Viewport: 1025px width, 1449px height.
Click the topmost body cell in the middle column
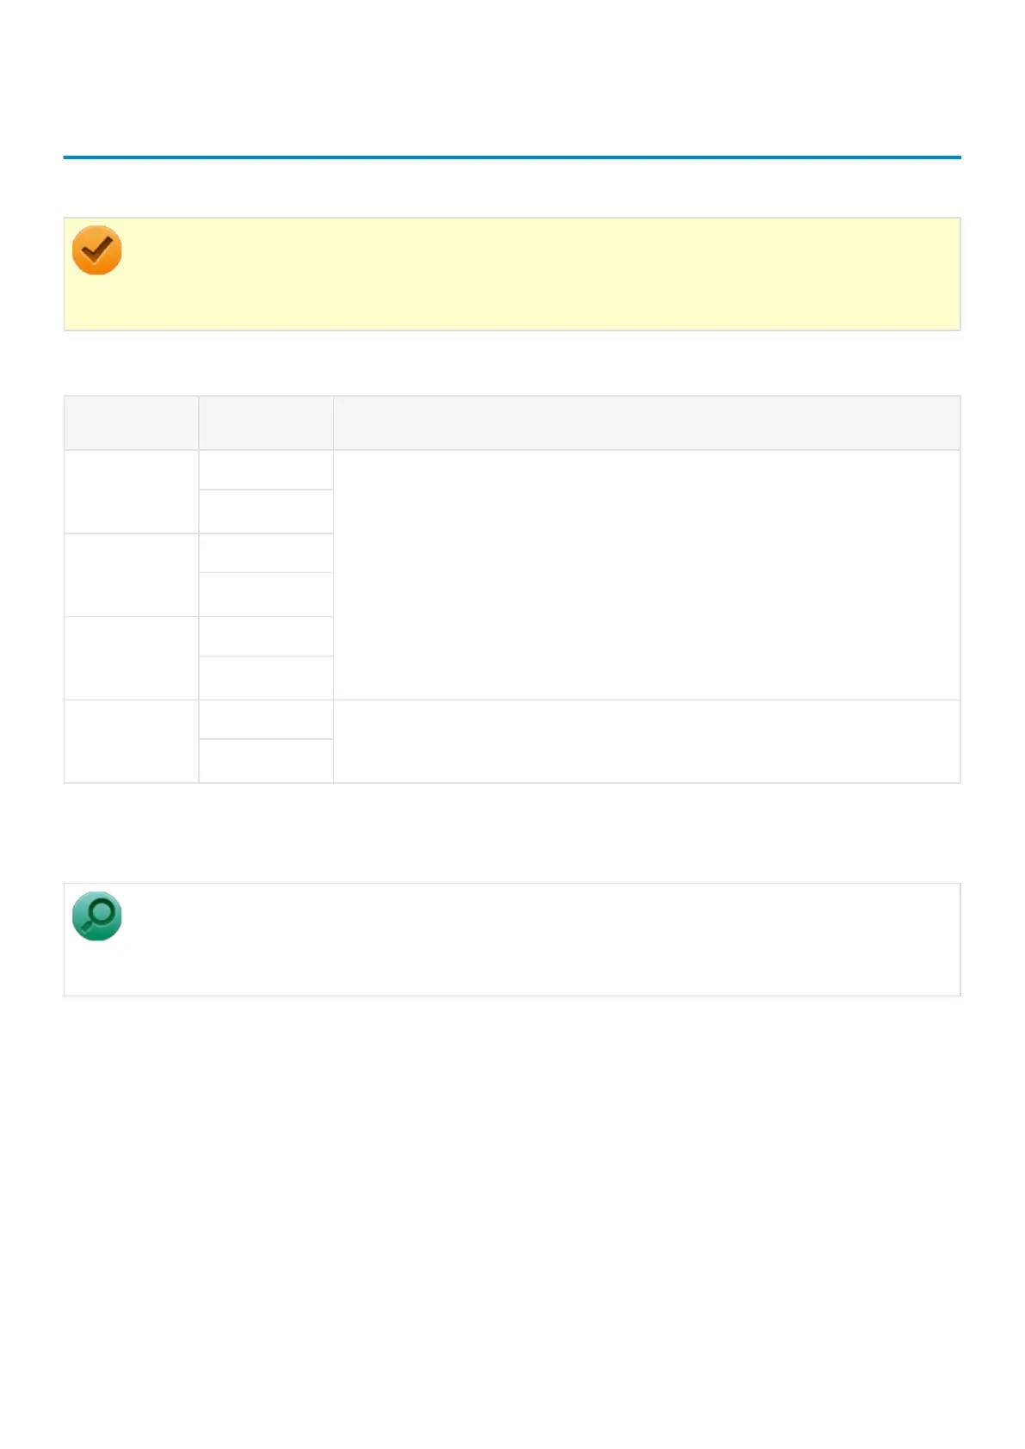coord(266,470)
